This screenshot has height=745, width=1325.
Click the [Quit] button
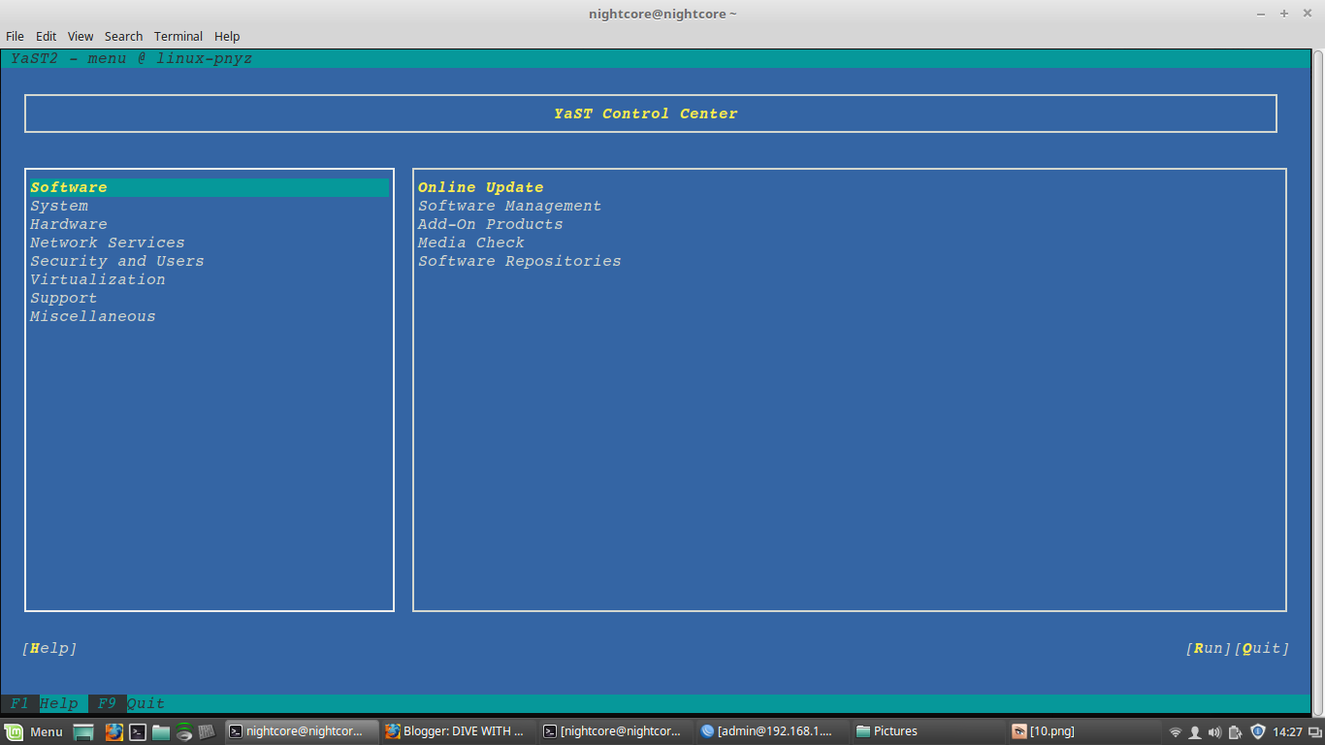[1262, 648]
